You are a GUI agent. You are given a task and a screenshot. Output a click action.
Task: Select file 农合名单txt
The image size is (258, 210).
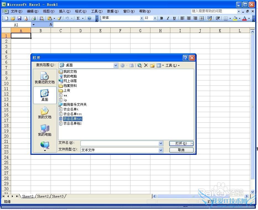pyautogui.click(x=71, y=119)
